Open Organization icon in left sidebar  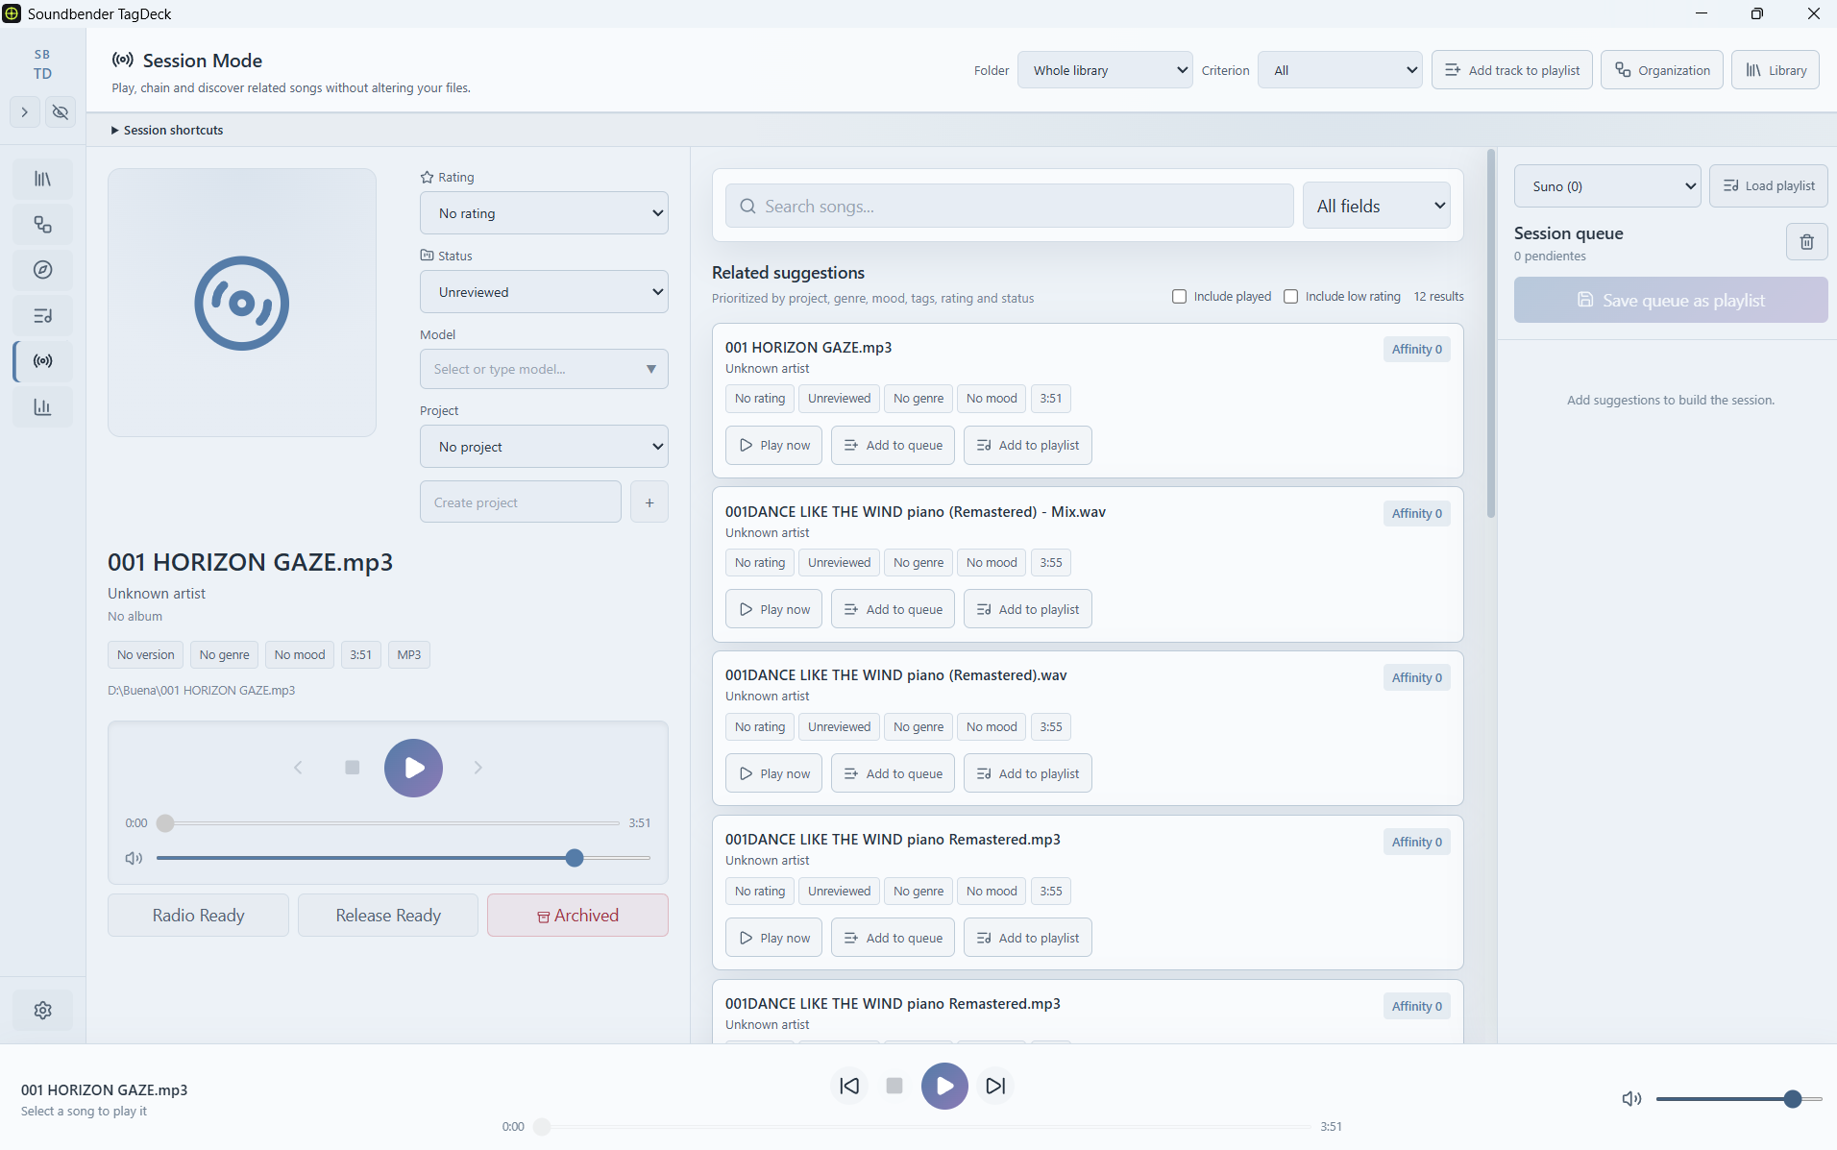click(42, 225)
